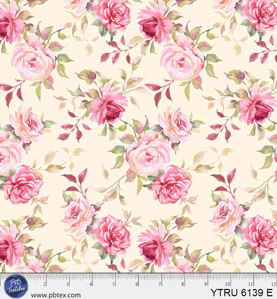The width and height of the screenshot is (277, 299).
Task: Click the number 8 ruler mark
Action: [x=184, y=284]
